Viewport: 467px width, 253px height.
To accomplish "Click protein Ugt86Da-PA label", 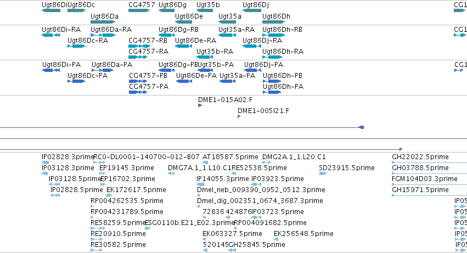I will pos(112,65).
